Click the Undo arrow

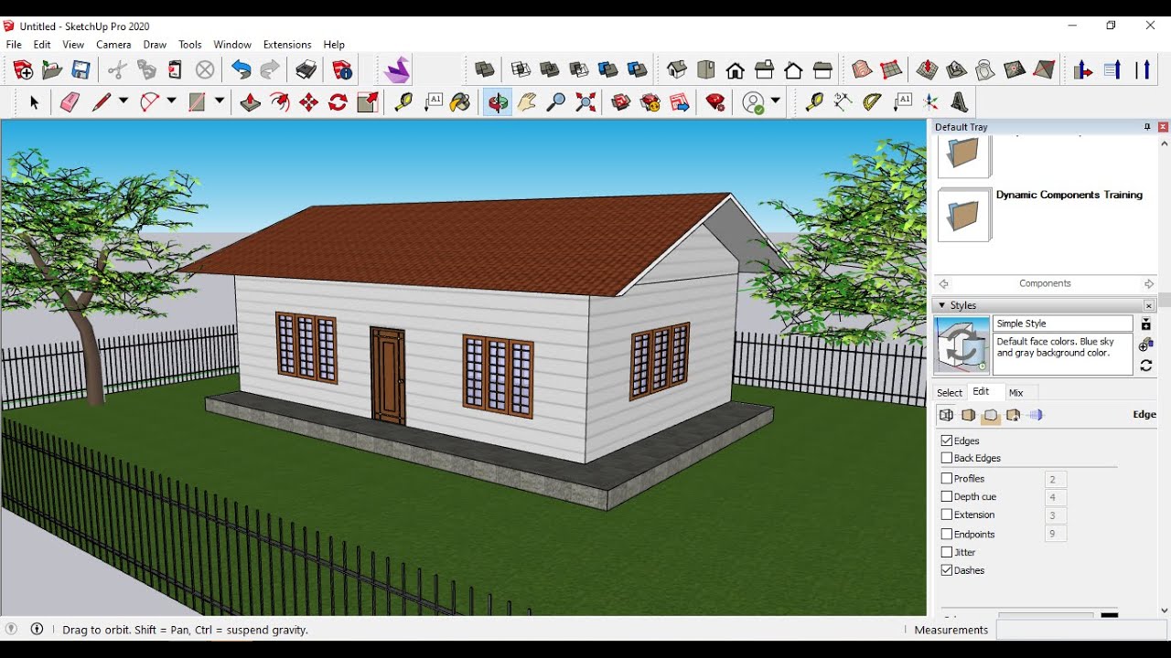coord(241,69)
